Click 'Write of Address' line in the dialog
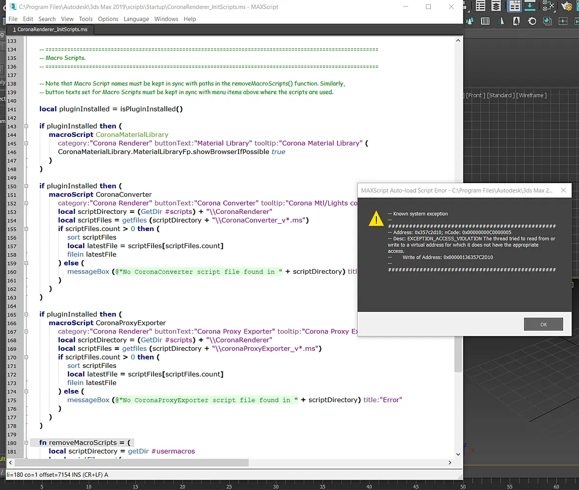This screenshot has width=579, height=490. pos(447,258)
